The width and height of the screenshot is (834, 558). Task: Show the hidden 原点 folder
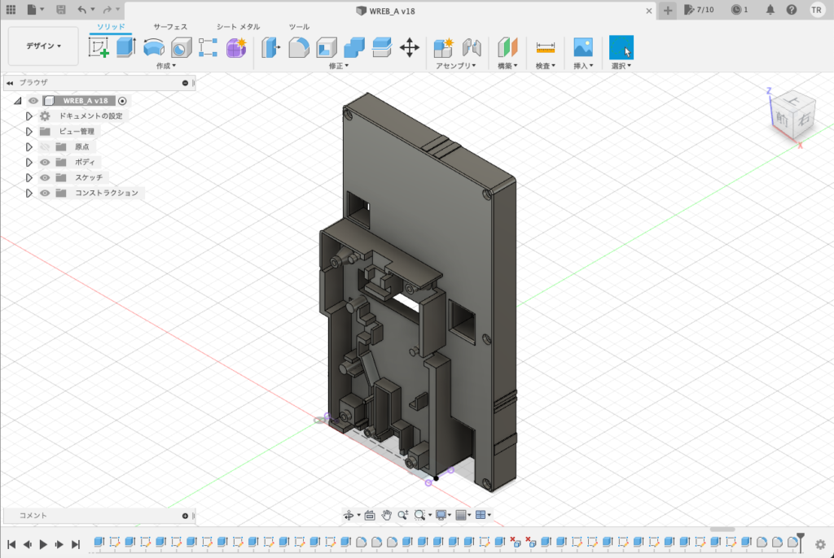46,147
